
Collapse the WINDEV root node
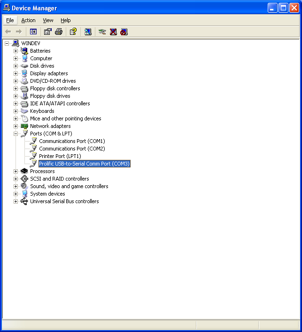coord(7,43)
